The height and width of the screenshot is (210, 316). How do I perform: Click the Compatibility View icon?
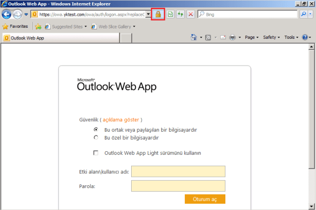tap(171, 14)
